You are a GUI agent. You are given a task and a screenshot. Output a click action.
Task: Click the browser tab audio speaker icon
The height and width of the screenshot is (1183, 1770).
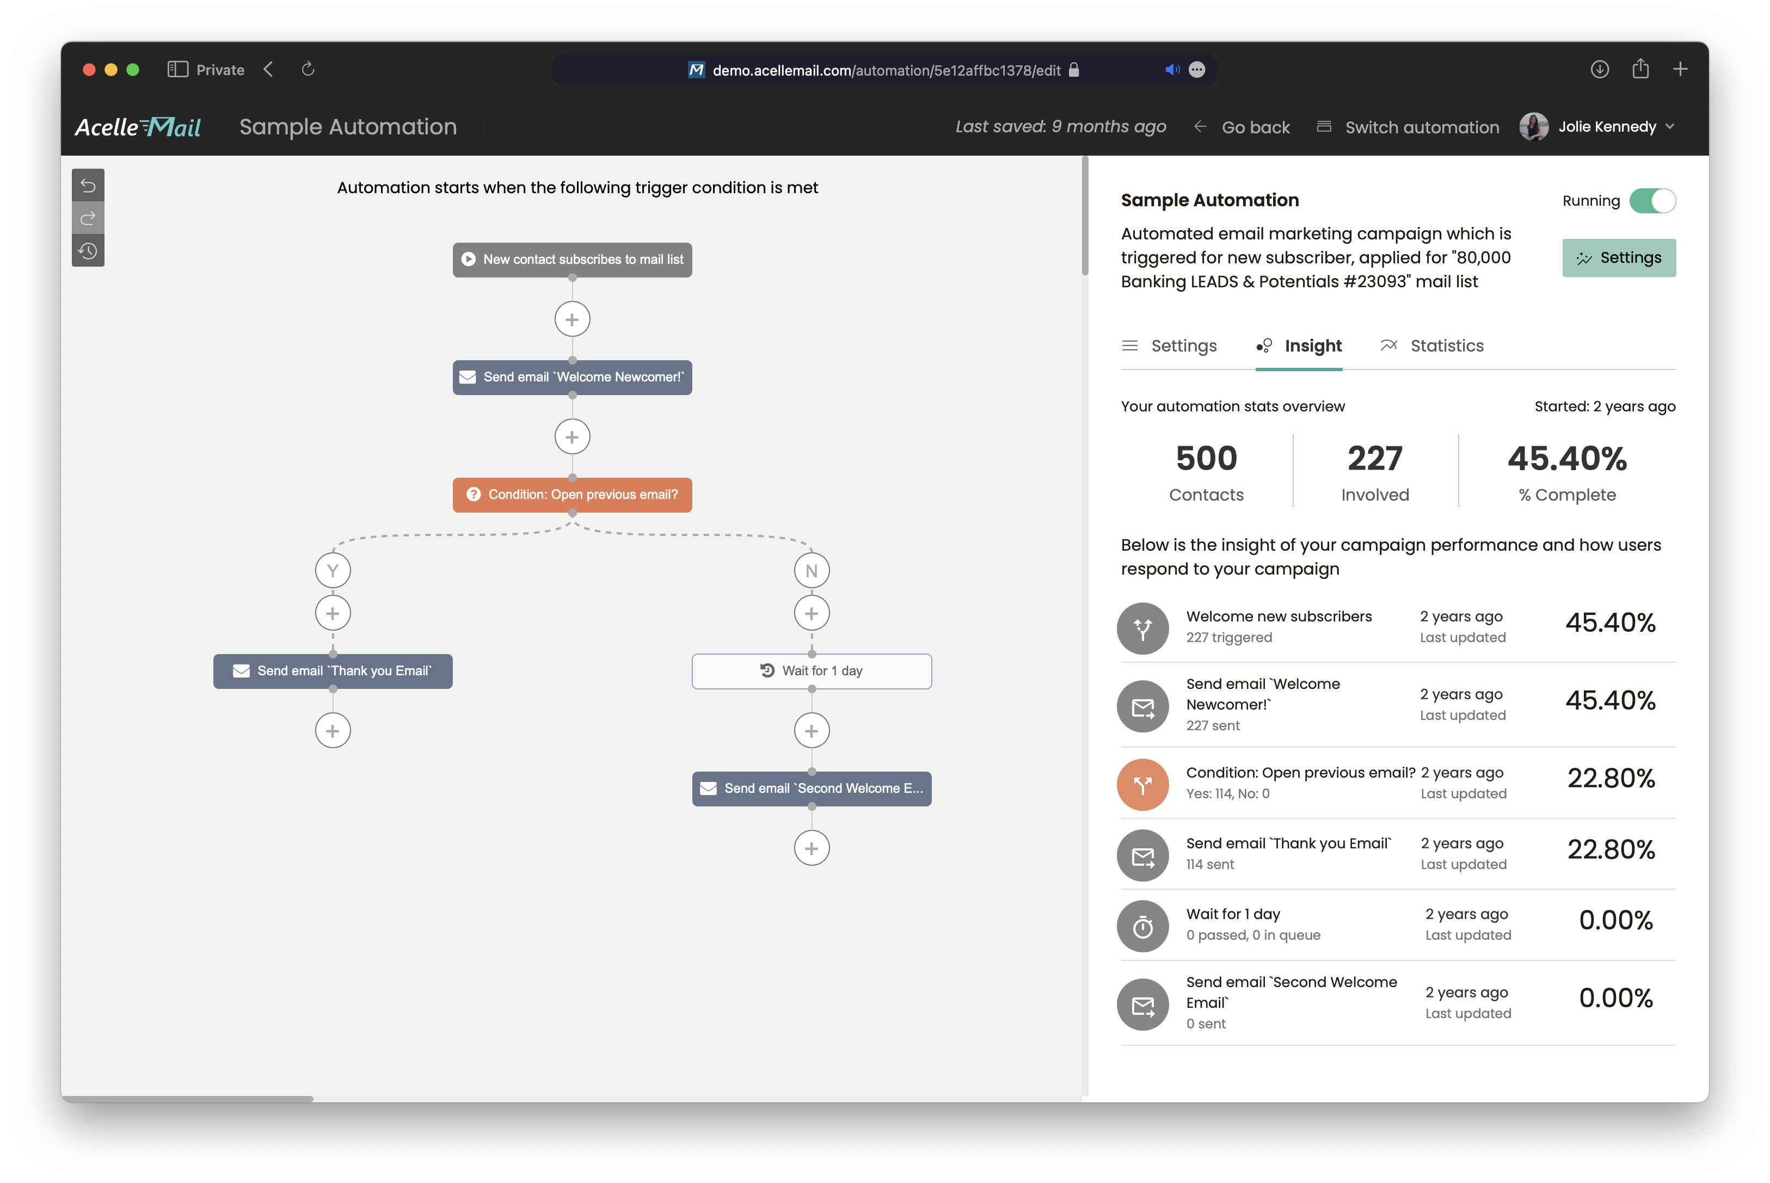pyautogui.click(x=1172, y=70)
